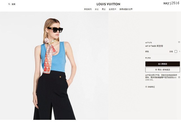Collapse 详细特征 using the minus icon

coord(146,87)
